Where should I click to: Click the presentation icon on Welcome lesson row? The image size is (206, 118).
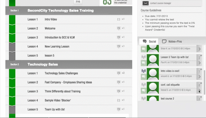pyautogui.click(x=119, y=28)
